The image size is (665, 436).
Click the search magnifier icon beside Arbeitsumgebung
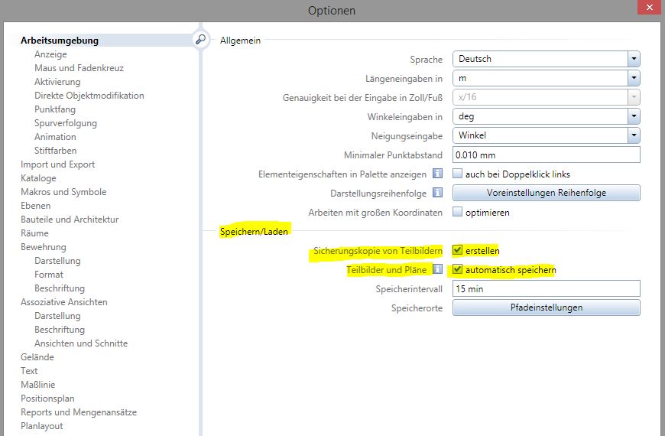point(200,40)
